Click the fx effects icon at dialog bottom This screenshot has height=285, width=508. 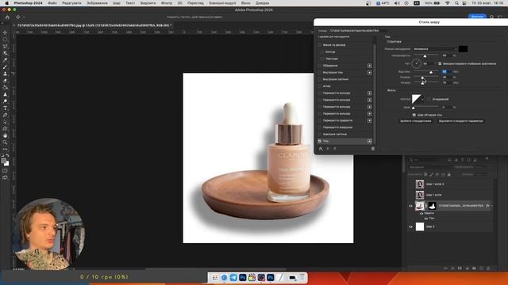pyautogui.click(x=321, y=149)
